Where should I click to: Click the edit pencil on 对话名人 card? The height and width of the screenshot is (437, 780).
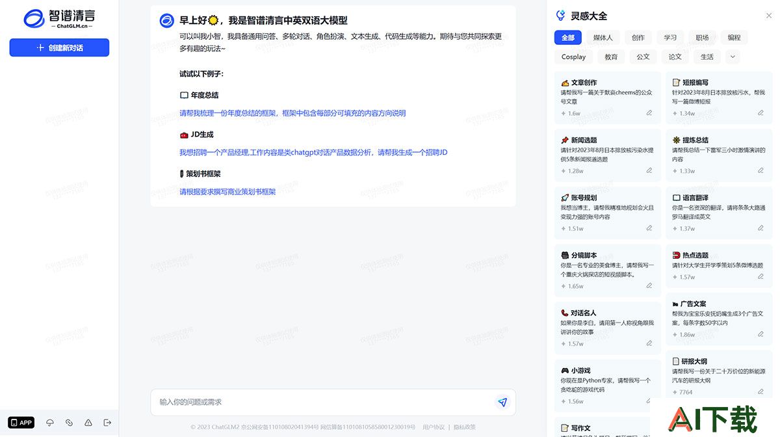[649, 343]
